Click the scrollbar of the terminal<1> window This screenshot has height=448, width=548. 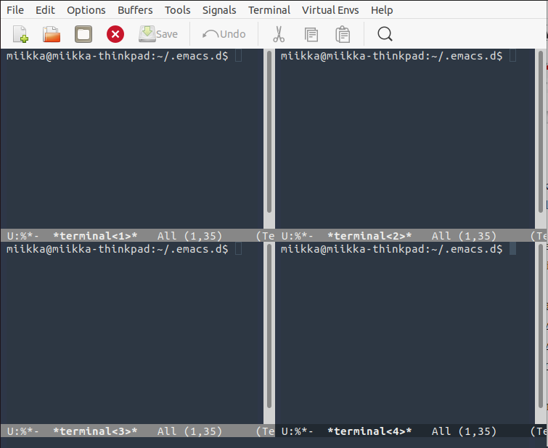(x=269, y=138)
